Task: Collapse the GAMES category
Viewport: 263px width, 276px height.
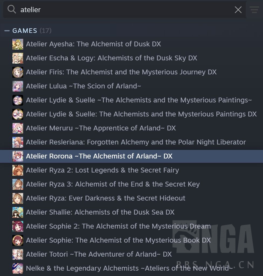Action: [x=7, y=31]
